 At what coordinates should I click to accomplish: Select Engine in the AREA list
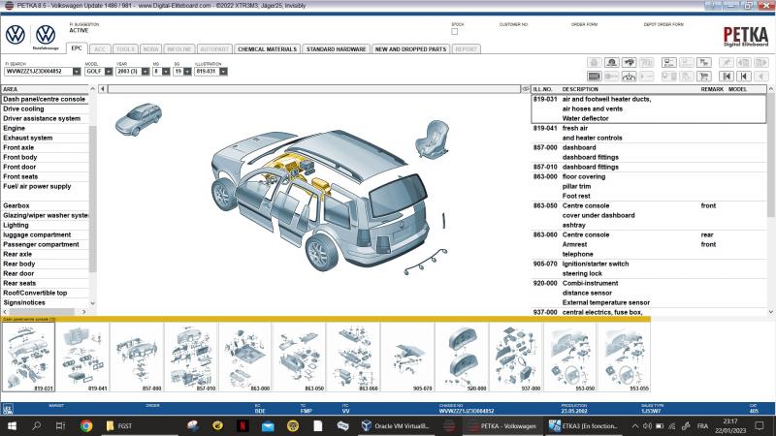point(45,129)
